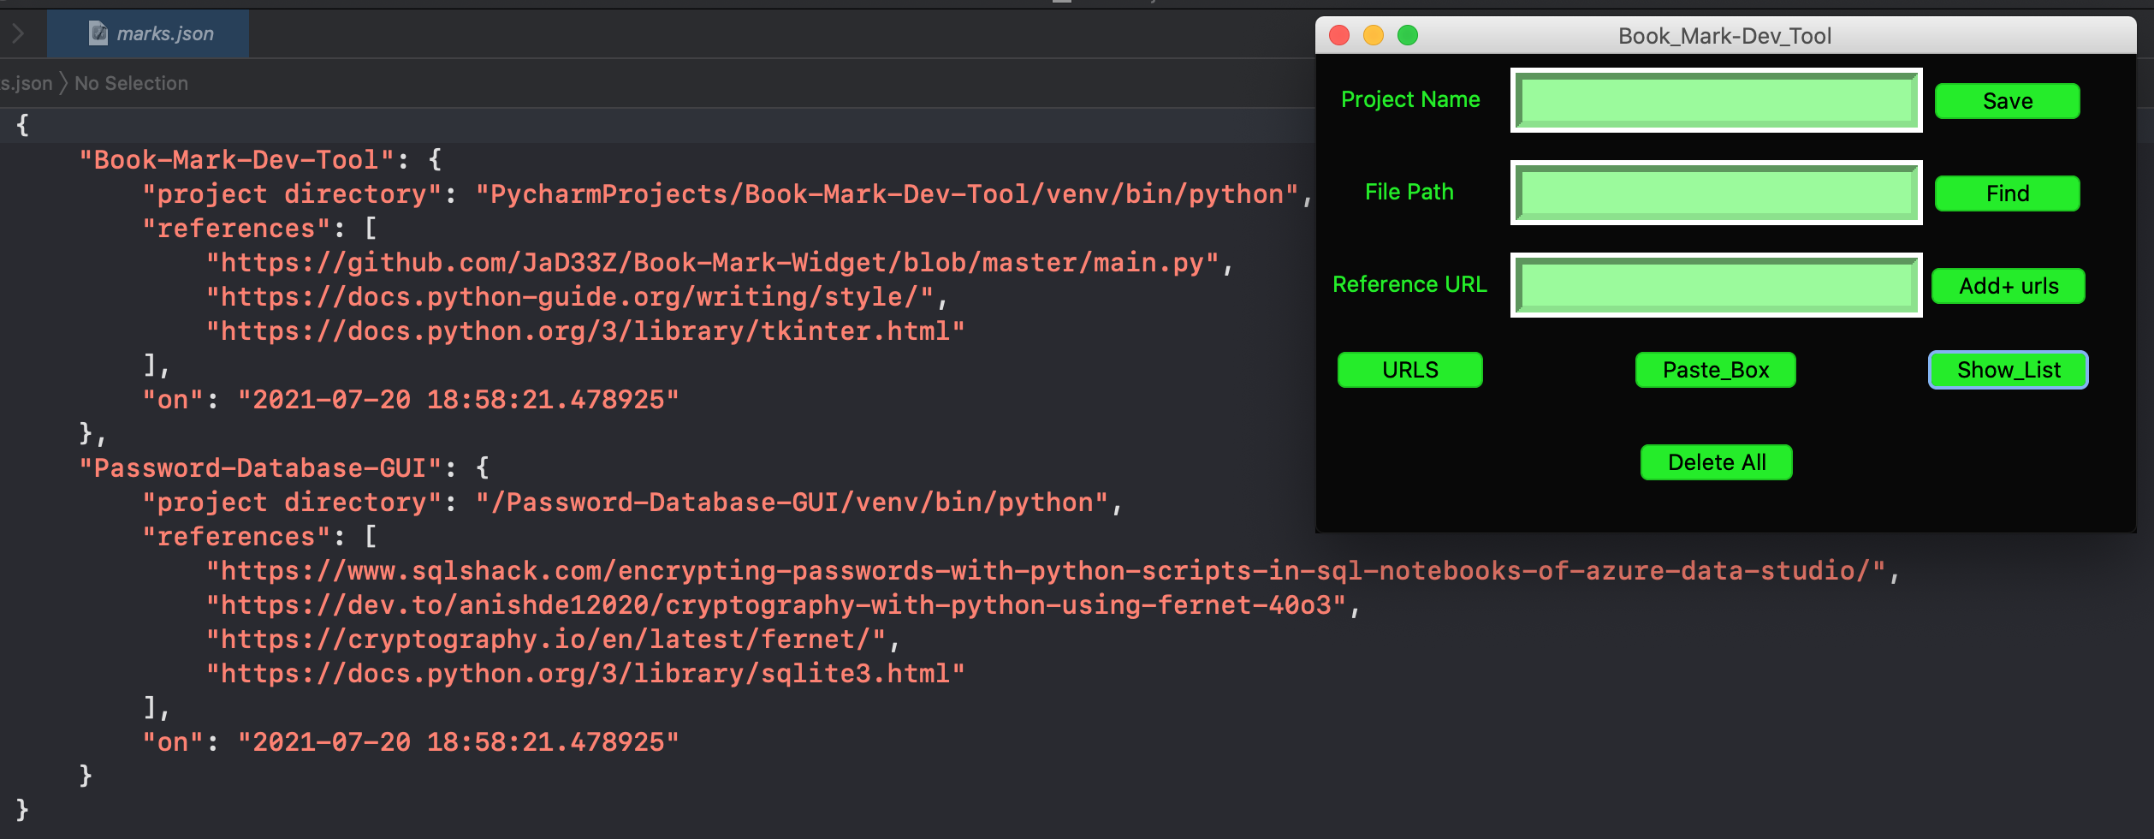Click the sqlshack.com encrypting-passwords URL line
This screenshot has width=2154, height=839.
(1046, 571)
